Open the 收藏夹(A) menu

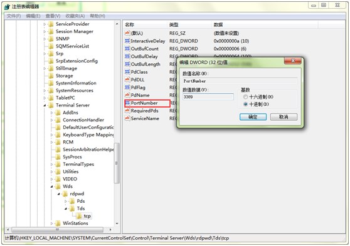pyautogui.click(x=75, y=16)
